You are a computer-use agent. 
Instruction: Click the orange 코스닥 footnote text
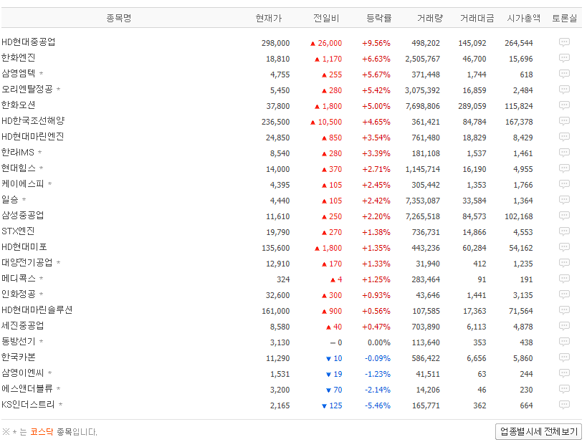42,432
